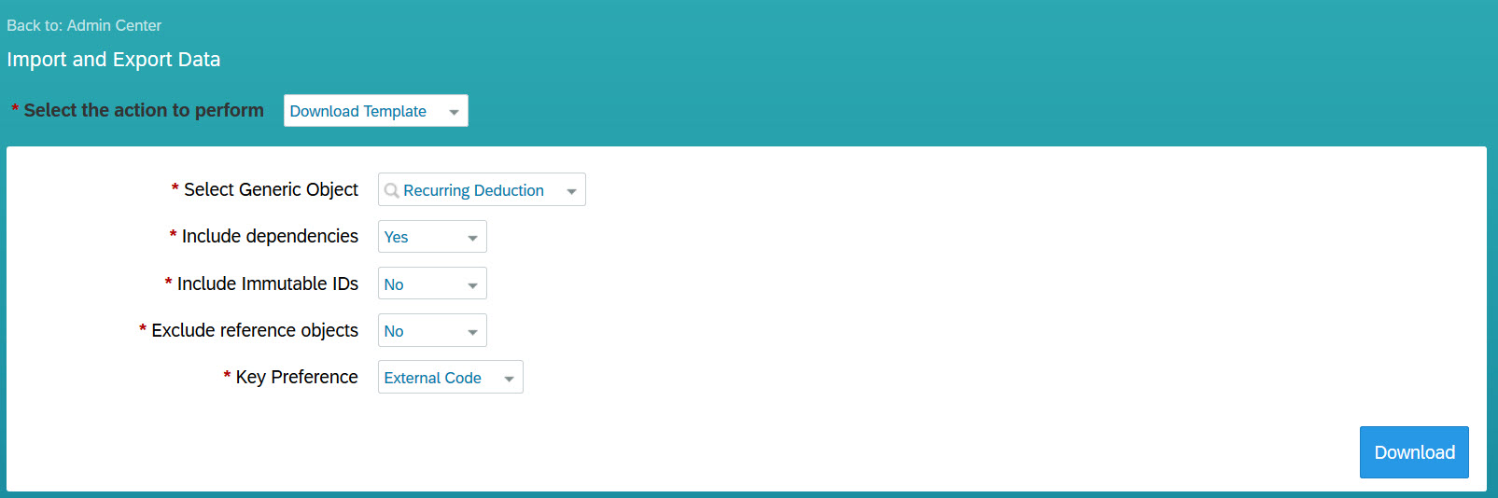This screenshot has height=498, width=1498.
Task: Click the Select Generic Object label
Action: tap(271, 189)
